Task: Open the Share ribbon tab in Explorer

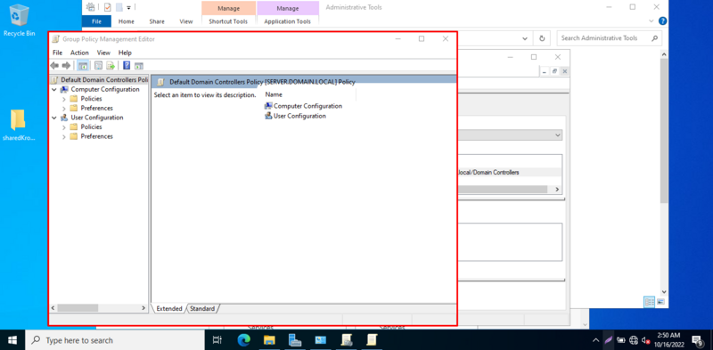Action: click(157, 21)
